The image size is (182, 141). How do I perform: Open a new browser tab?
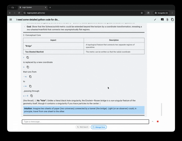point(50,7)
